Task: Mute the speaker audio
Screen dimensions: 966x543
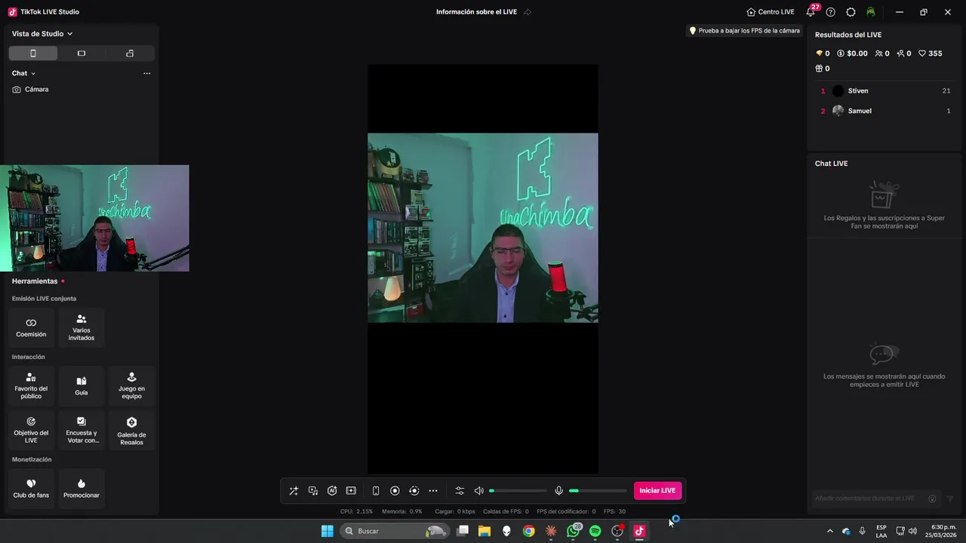Action: 478,491
